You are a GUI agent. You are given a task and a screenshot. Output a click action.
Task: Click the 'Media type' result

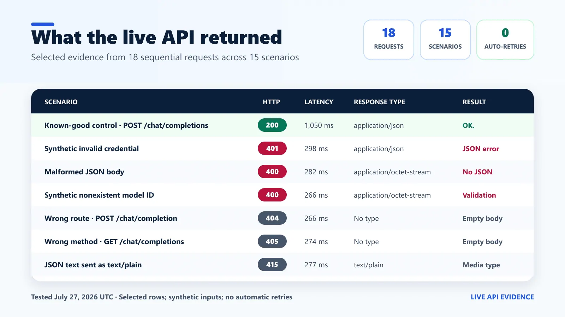[481, 265]
